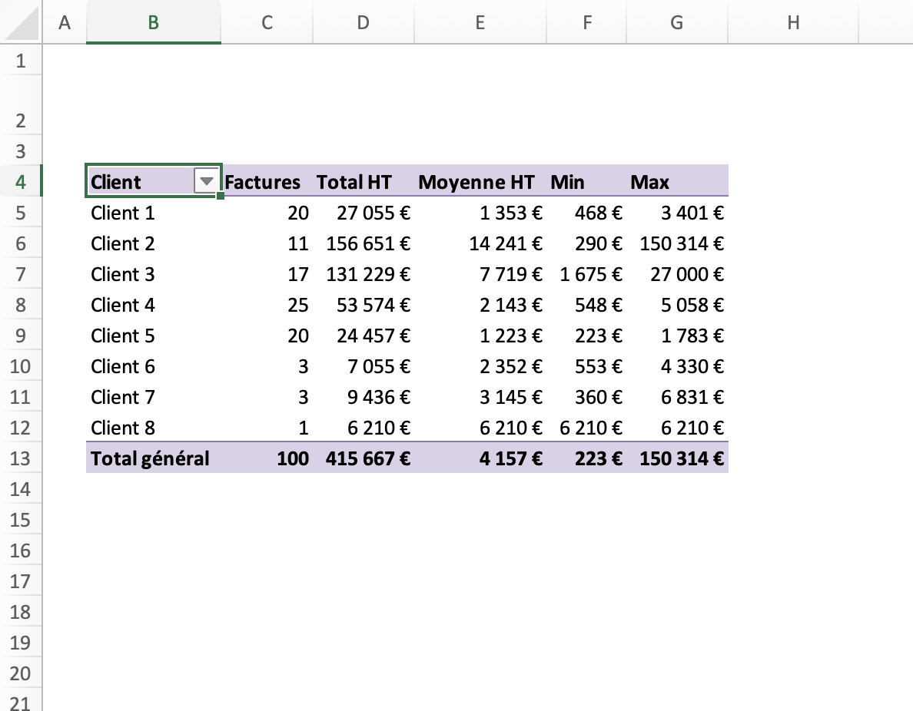
Task: Select column G header
Action: coord(676,22)
